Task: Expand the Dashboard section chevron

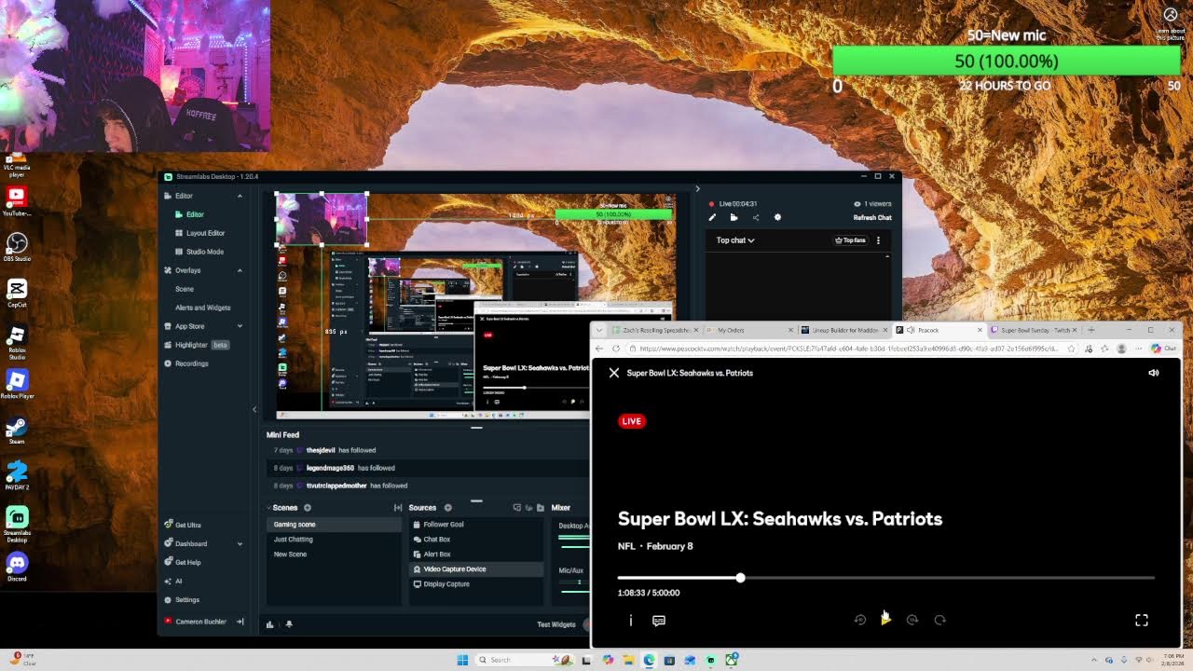Action: click(240, 543)
